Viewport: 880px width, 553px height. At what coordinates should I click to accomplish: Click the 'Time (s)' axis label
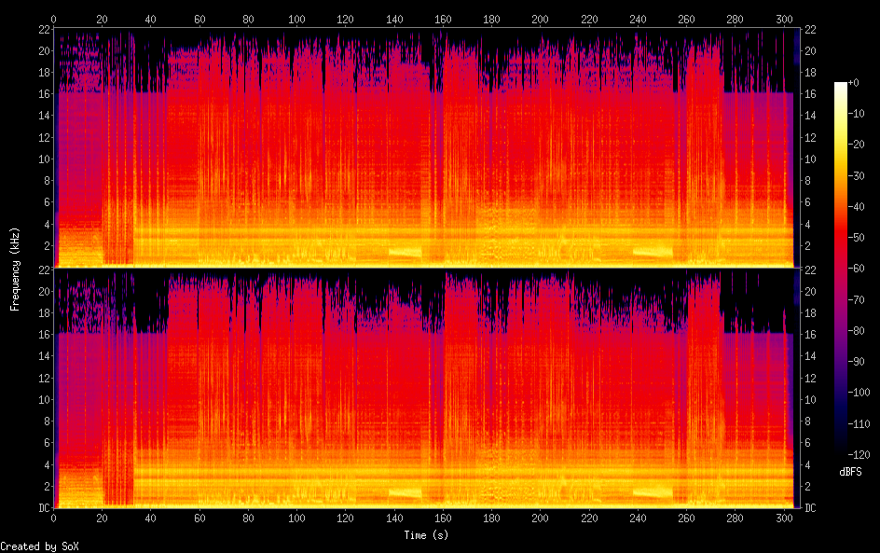(x=428, y=535)
